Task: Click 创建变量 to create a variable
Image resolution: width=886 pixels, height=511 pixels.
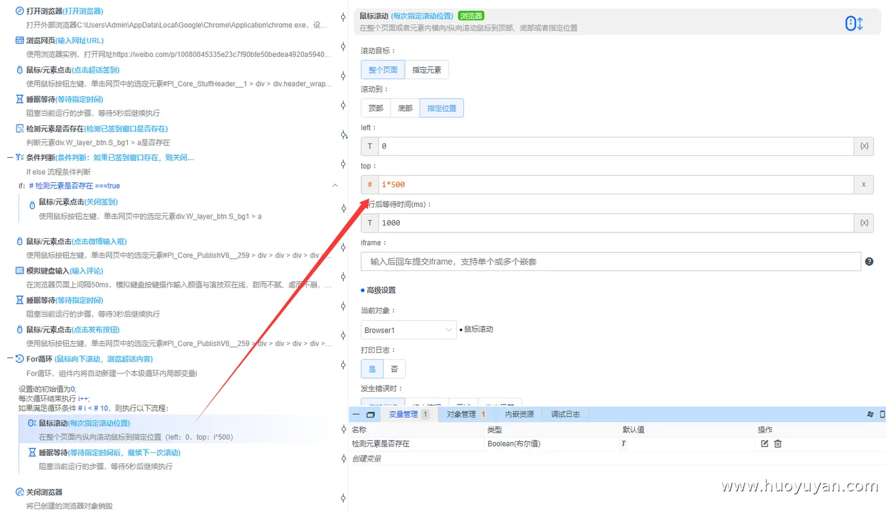Action: [366, 458]
